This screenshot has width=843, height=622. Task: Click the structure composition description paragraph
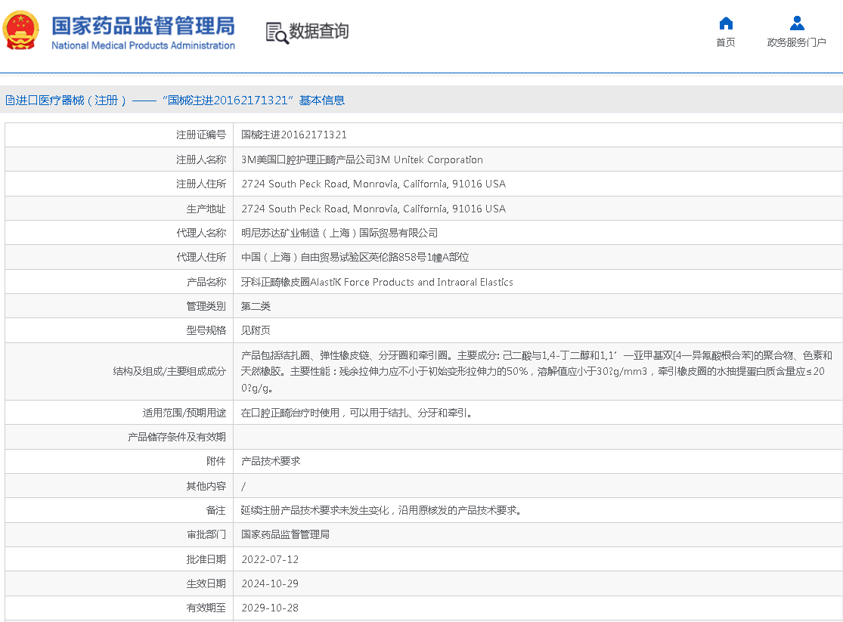click(537, 372)
